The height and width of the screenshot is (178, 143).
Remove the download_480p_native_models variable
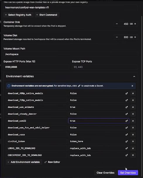(133, 94)
